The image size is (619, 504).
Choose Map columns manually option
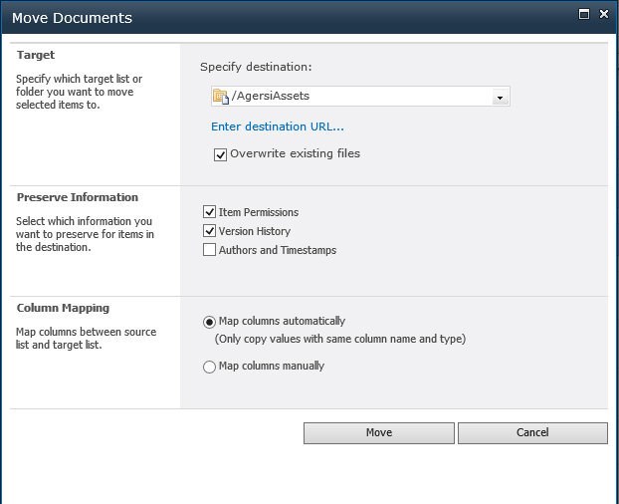point(209,367)
